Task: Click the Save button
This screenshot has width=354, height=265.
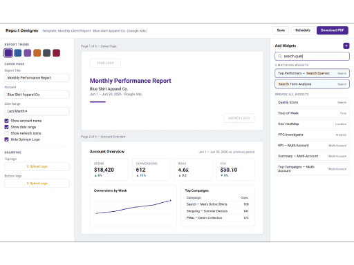Action: coord(281,30)
